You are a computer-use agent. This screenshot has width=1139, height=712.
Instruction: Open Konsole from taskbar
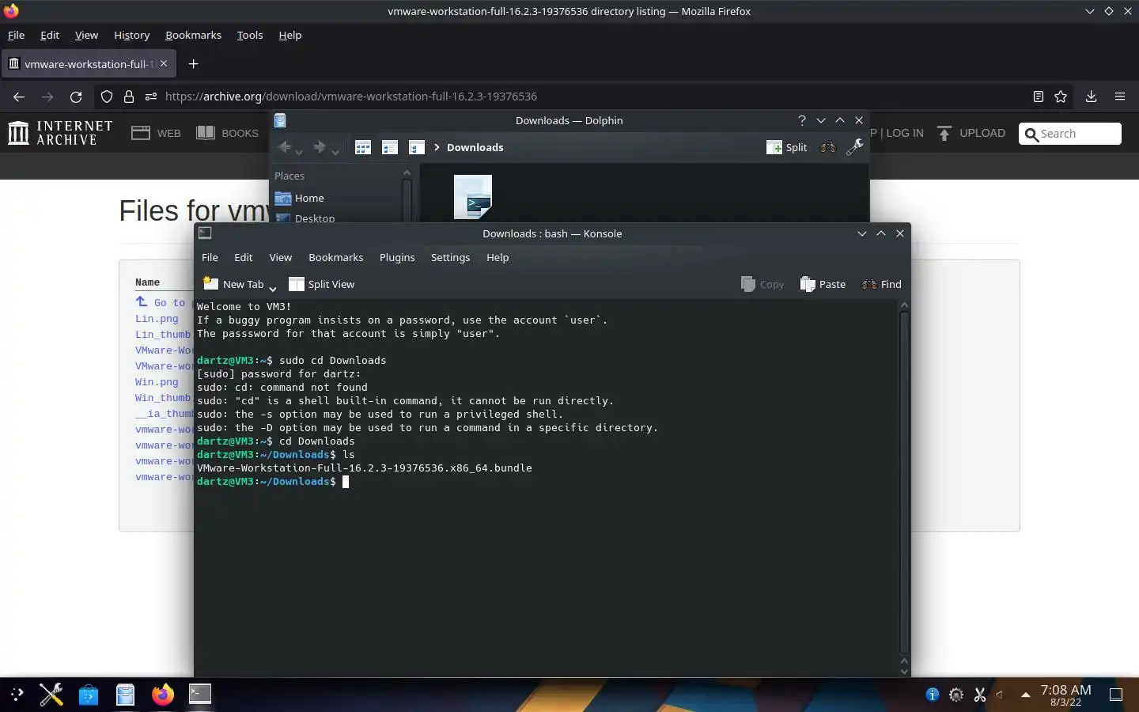click(x=200, y=695)
